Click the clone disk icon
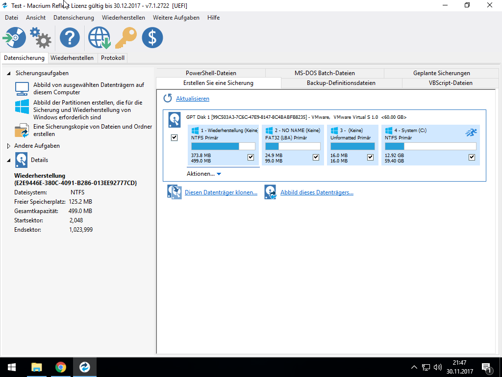This screenshot has height=377, width=502. (175, 192)
